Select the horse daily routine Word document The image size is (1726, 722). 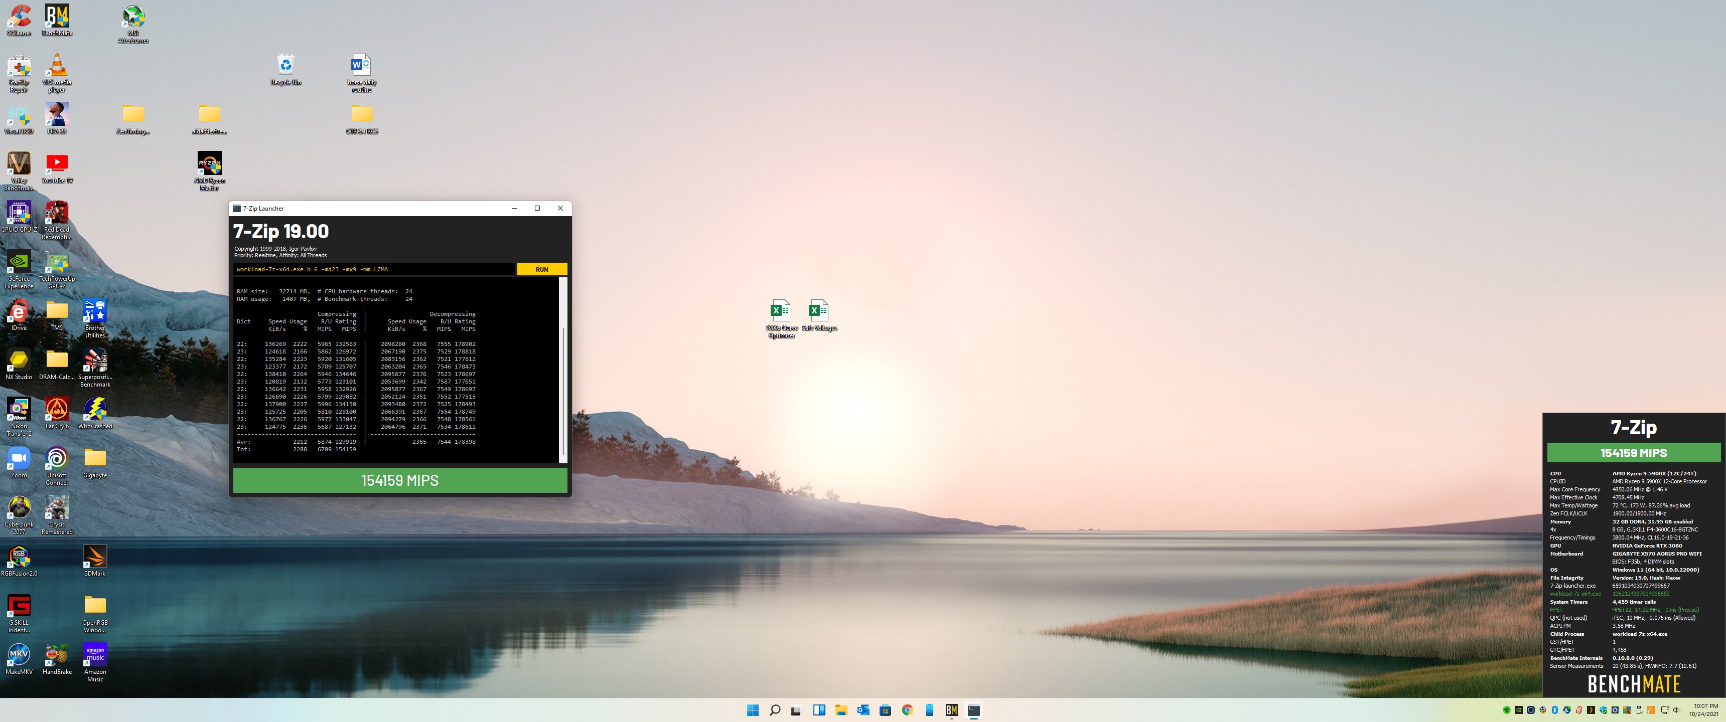pos(361,74)
